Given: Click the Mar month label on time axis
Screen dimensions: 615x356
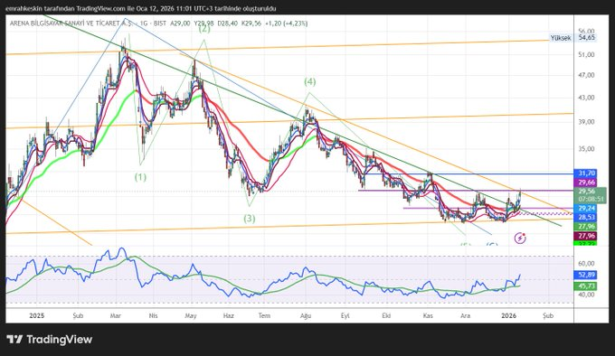Looking at the screenshot, I should click(x=116, y=315).
